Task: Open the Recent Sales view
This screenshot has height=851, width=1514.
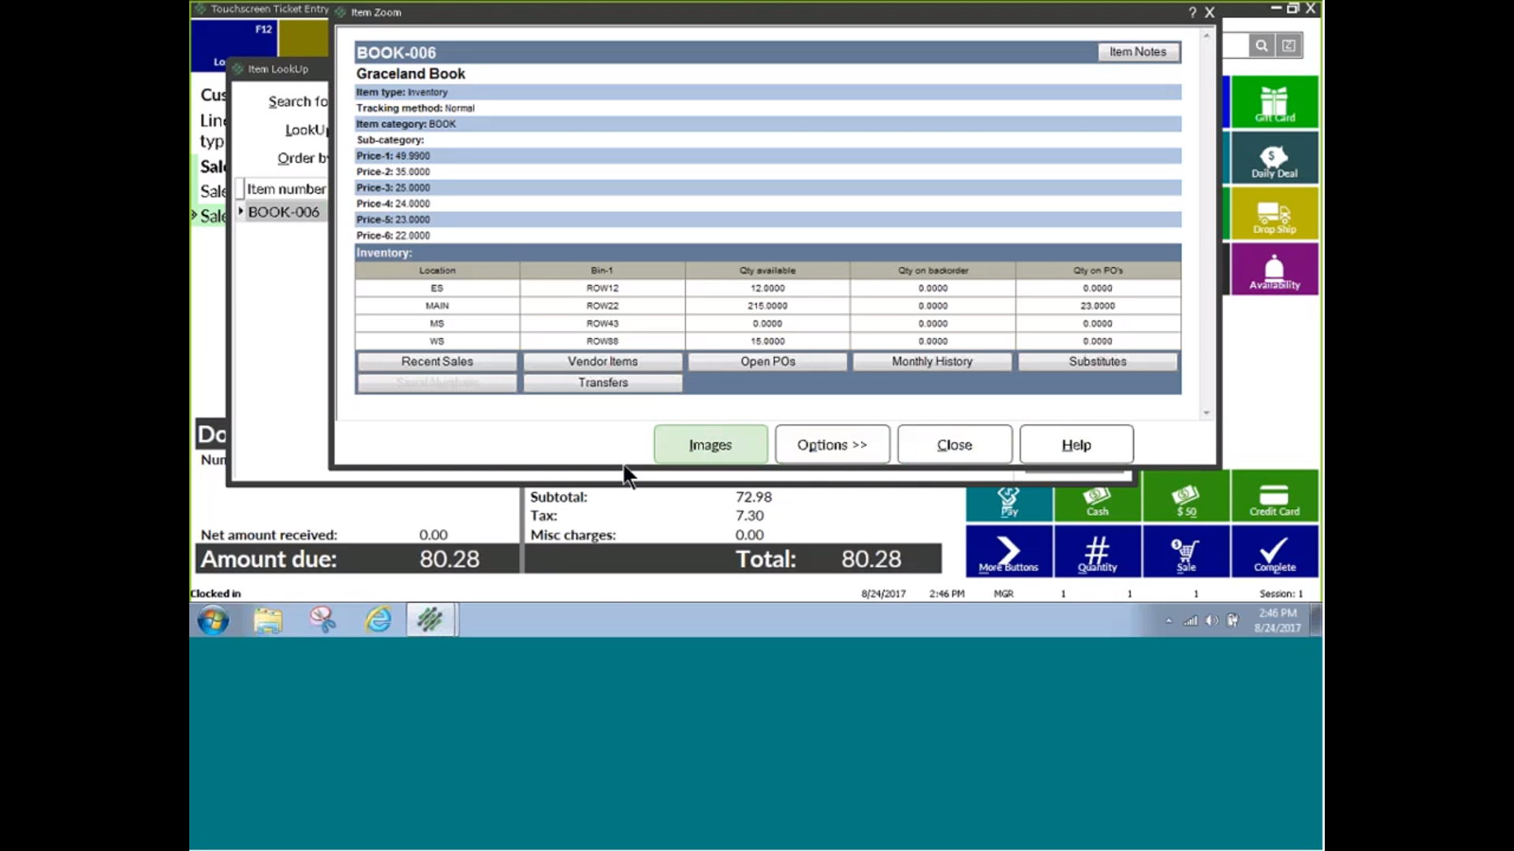Action: [437, 362]
